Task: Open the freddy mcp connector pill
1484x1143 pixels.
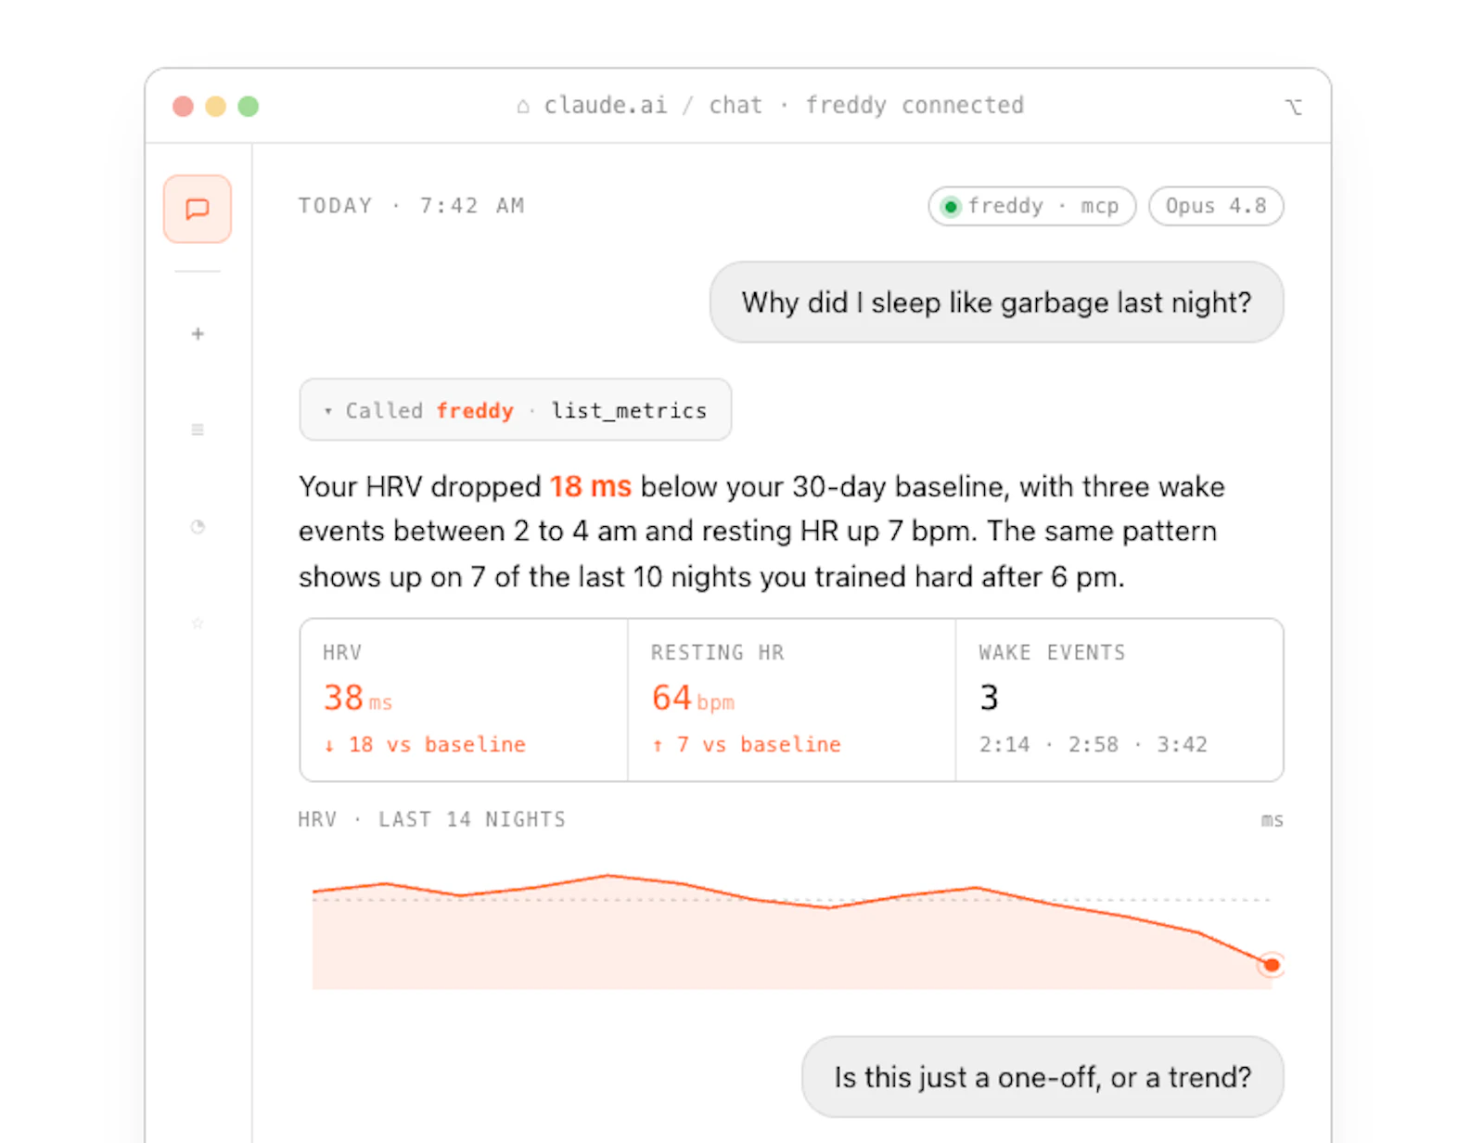Action: click(1032, 206)
